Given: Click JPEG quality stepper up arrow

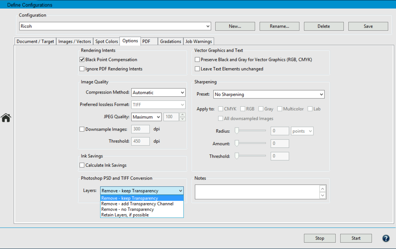Looking at the screenshot, I should [182, 115].
